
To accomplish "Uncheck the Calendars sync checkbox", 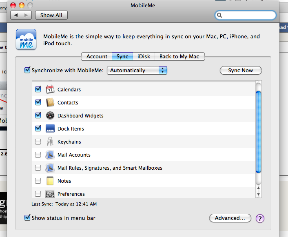I will coord(38,89).
